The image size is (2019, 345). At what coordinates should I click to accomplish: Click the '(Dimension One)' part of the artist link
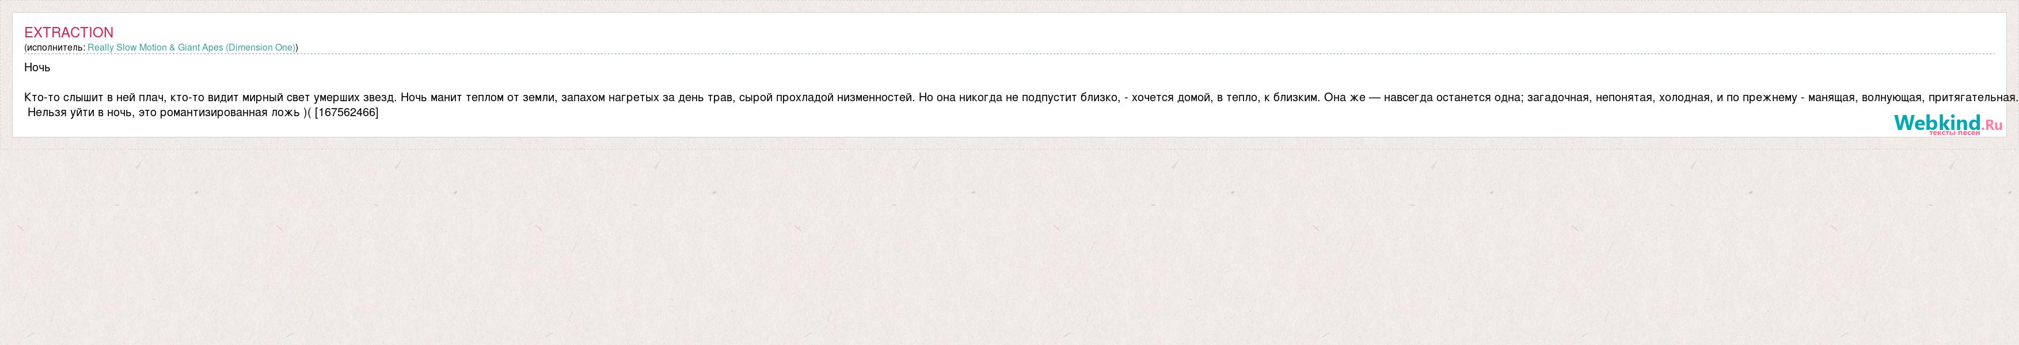click(x=260, y=48)
